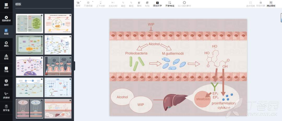Viewport: 282px width, 121px height.
Task: Select the steatosis circle on canvas
Action: coord(203,99)
